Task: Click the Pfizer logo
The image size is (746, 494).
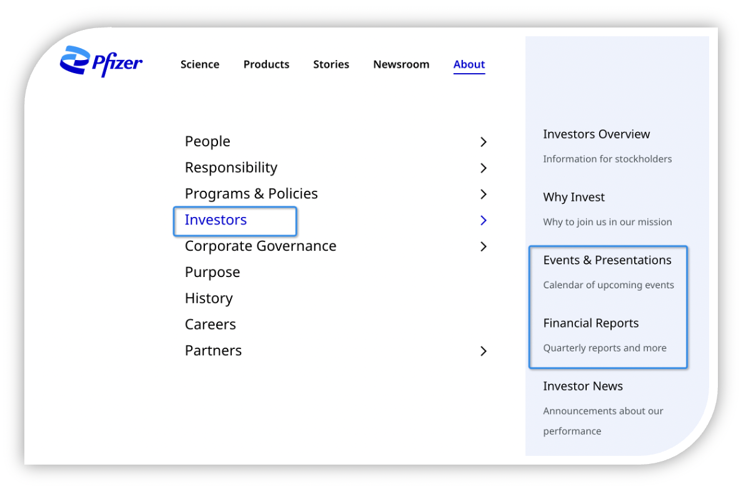Action: point(101,61)
